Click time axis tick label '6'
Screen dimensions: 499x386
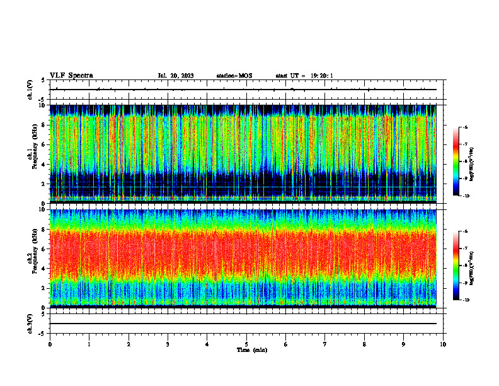click(x=285, y=344)
